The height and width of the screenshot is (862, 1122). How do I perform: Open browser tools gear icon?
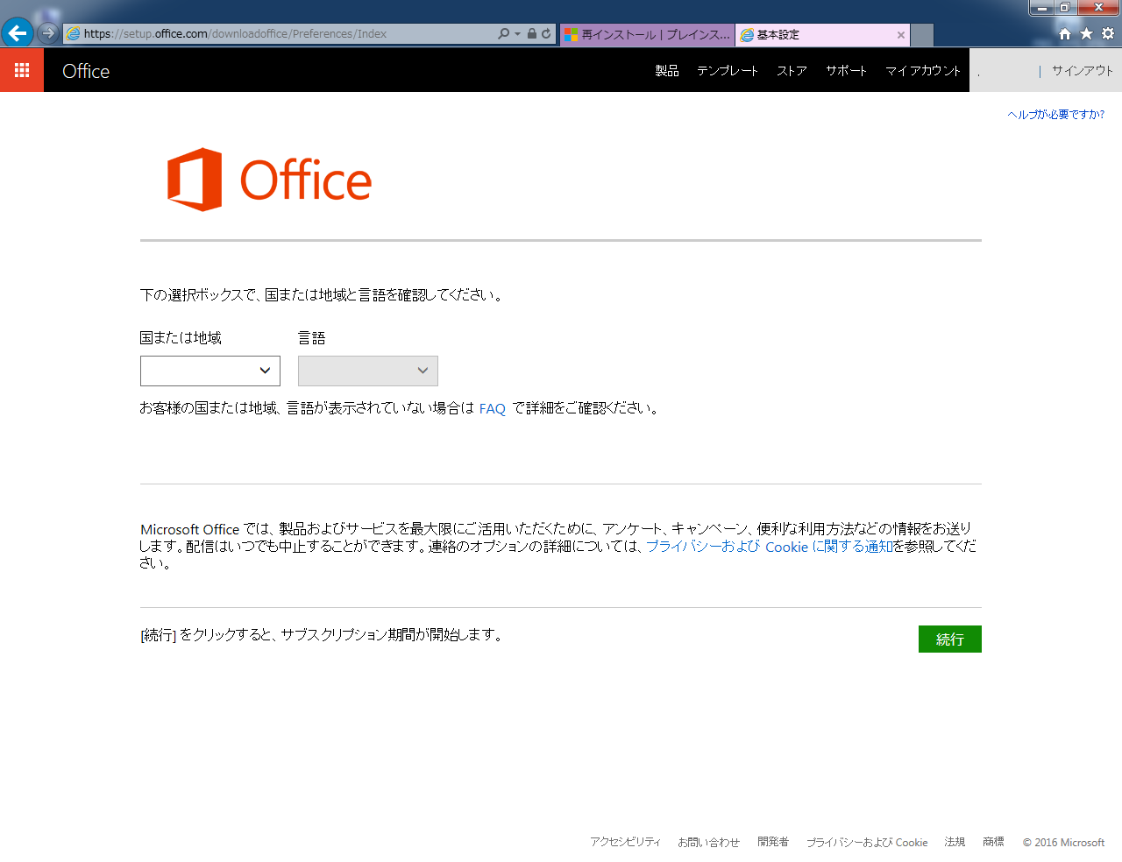coord(1108,33)
